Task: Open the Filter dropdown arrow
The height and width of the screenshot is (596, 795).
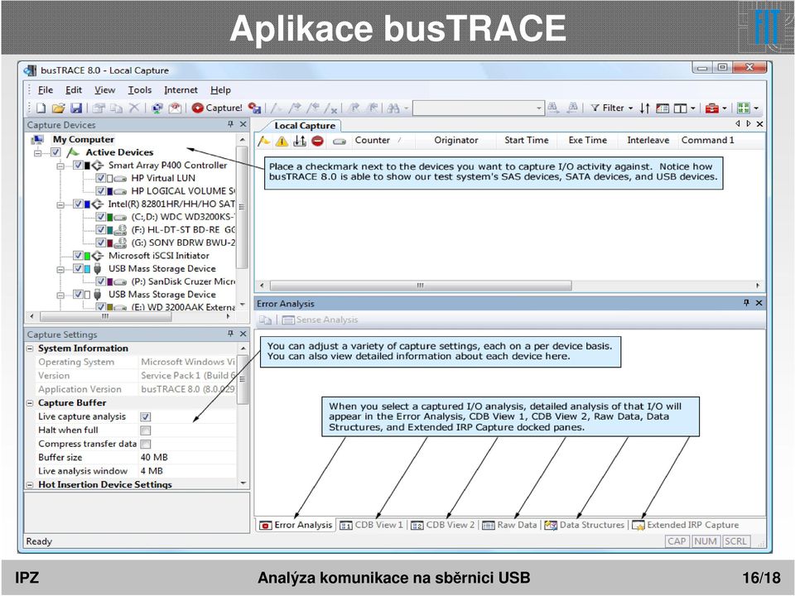Action: coord(631,108)
